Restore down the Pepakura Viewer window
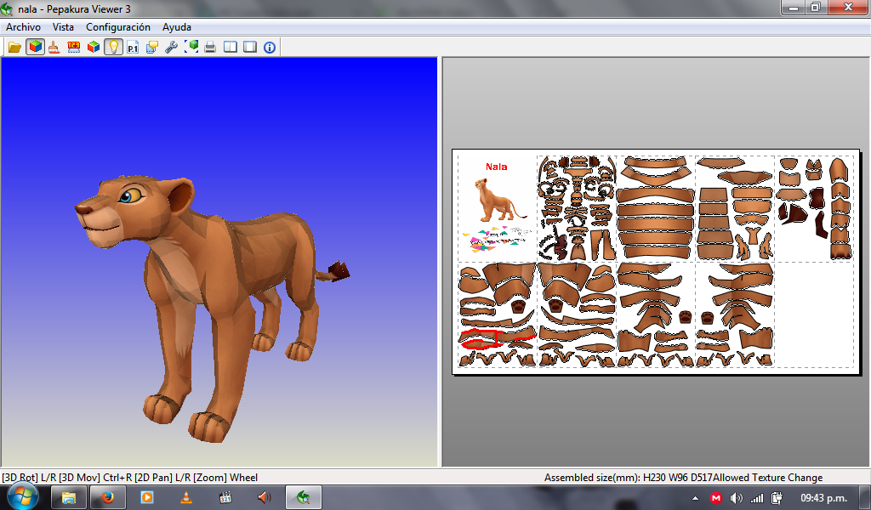871x510 pixels. click(x=816, y=7)
